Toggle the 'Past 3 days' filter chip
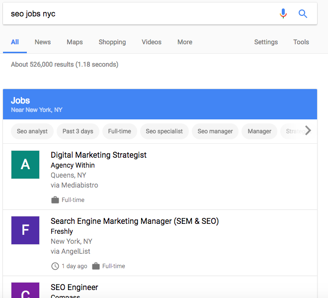 pos(78,131)
